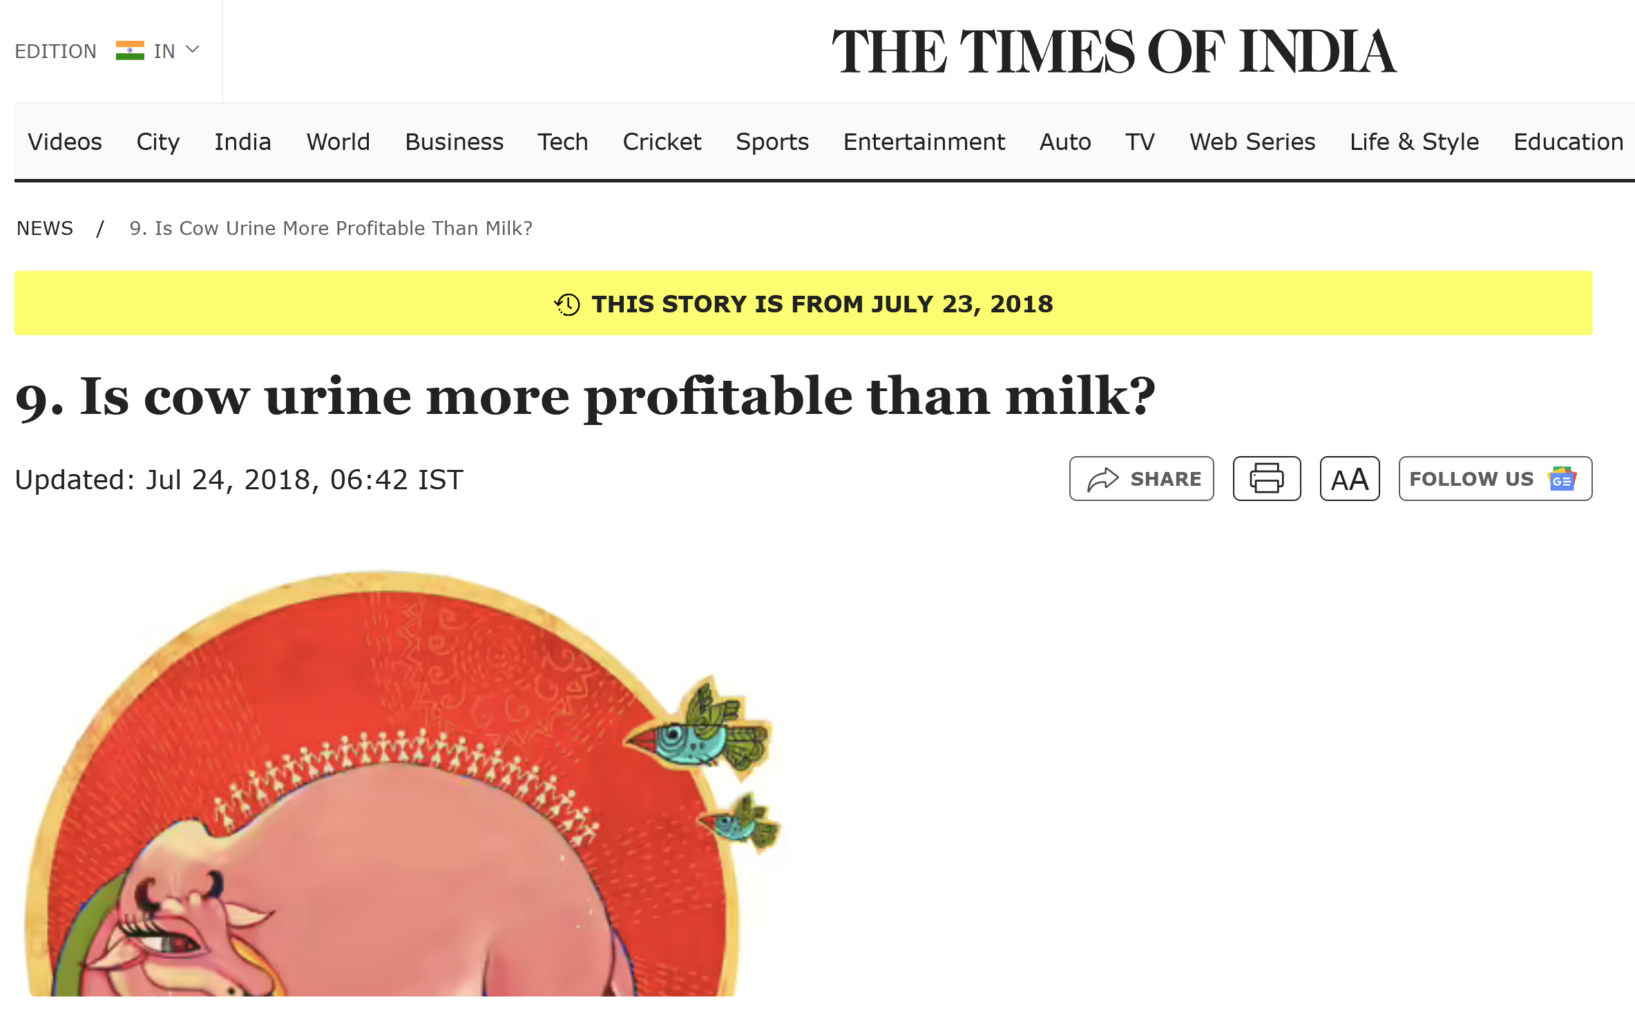The height and width of the screenshot is (1011, 1635).
Task: Click the clock history icon in banner
Action: [567, 304]
